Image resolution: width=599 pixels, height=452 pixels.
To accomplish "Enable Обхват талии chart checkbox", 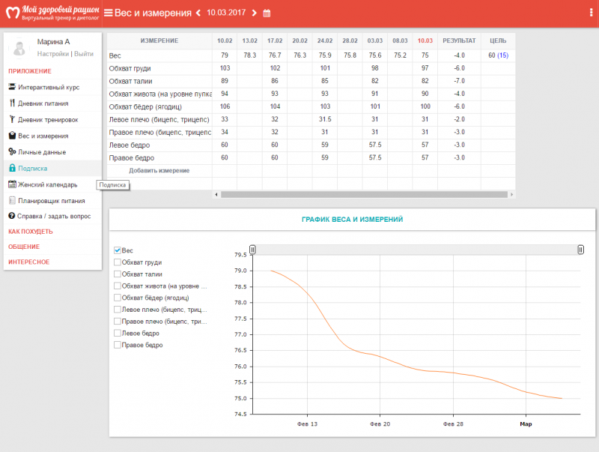I will [x=118, y=274].
